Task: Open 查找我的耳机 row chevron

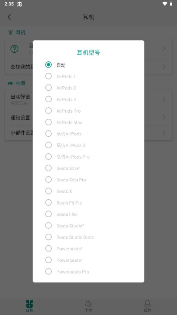Action: tap(164, 67)
